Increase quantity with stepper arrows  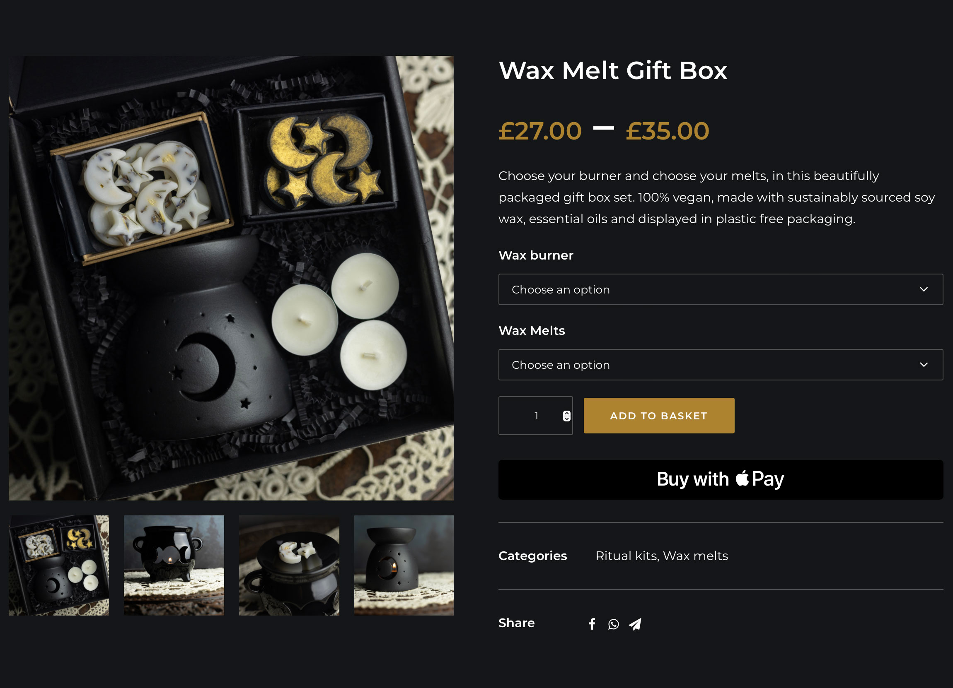(567, 413)
